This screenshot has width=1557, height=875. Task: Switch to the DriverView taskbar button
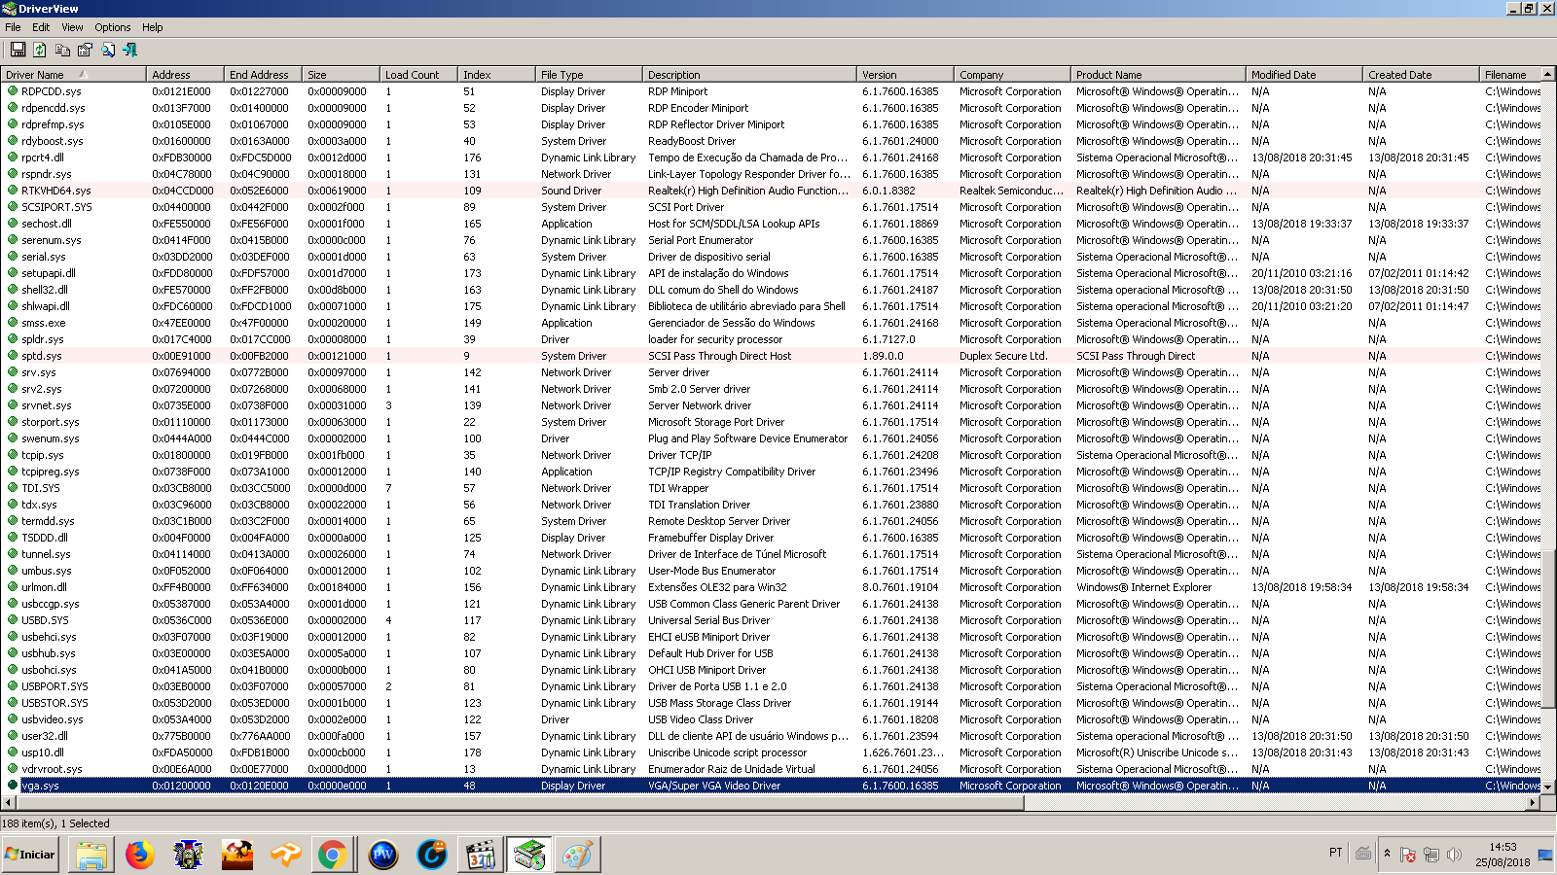tap(529, 855)
